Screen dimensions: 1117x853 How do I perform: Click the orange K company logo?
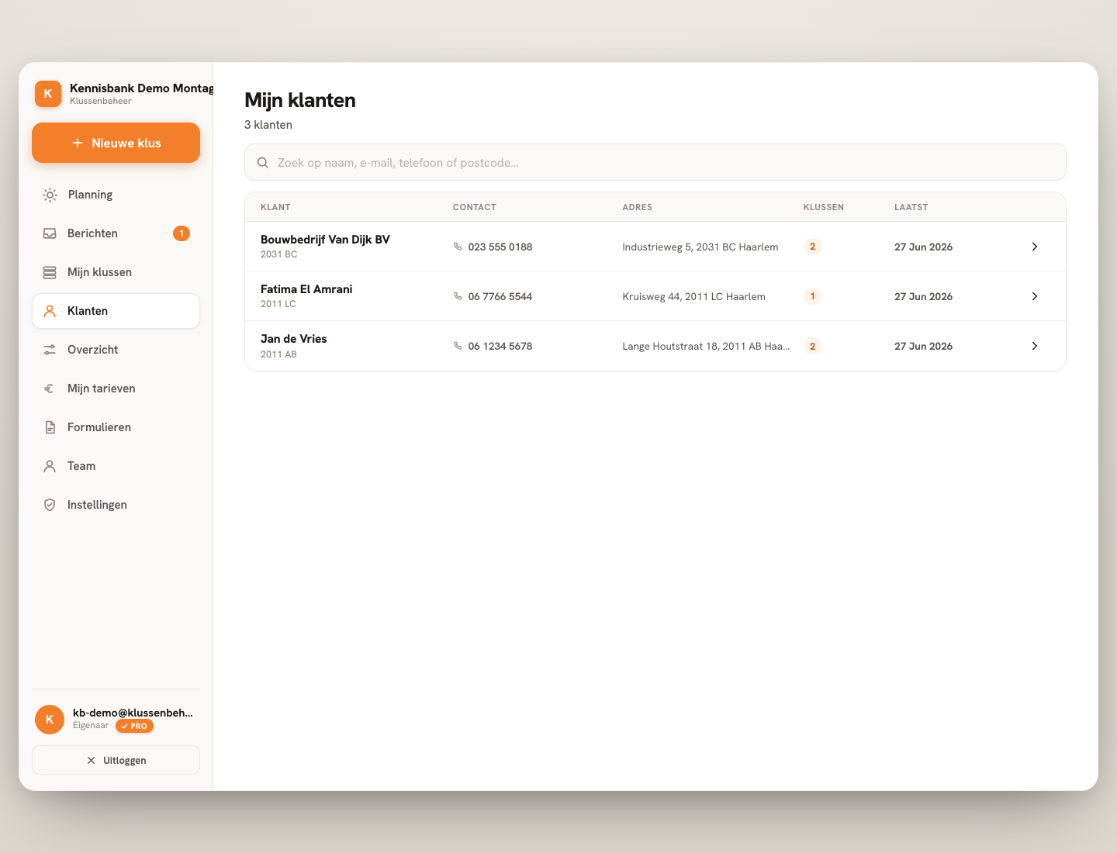(48, 94)
